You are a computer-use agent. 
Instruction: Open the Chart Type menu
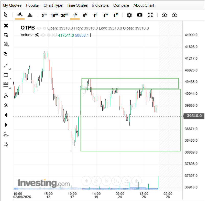pos(53,5)
